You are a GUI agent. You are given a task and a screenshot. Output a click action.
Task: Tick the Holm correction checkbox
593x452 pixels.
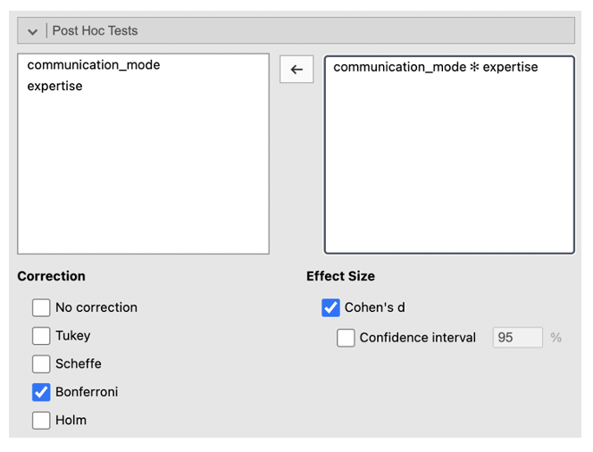41,420
